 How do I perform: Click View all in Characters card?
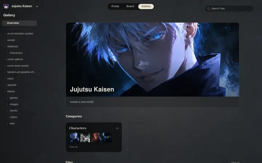point(73,147)
